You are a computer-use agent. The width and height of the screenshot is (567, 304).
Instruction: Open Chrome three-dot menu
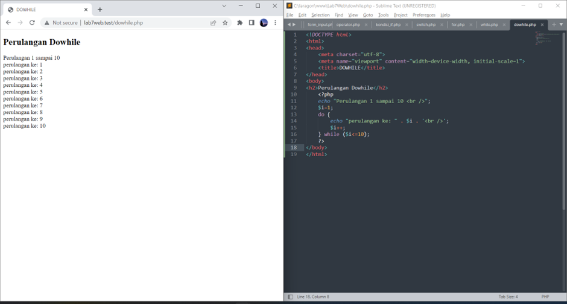275,23
